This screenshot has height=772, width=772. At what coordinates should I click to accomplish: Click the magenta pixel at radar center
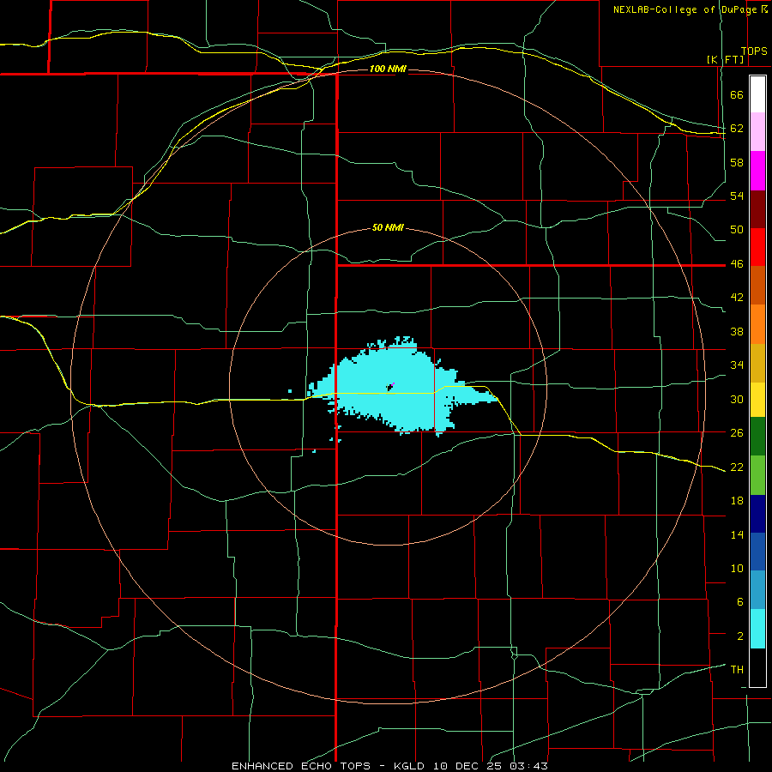[x=394, y=383]
